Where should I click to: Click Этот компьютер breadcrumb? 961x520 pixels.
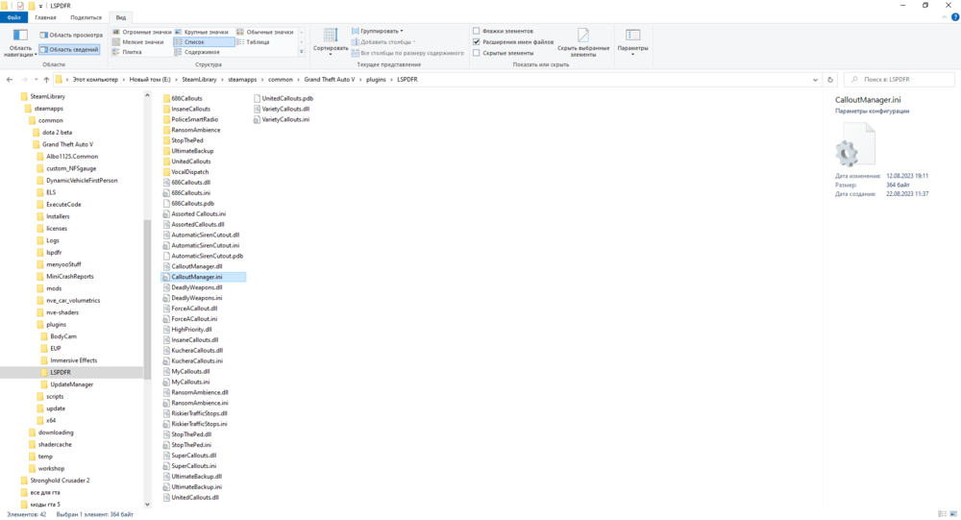[95, 80]
